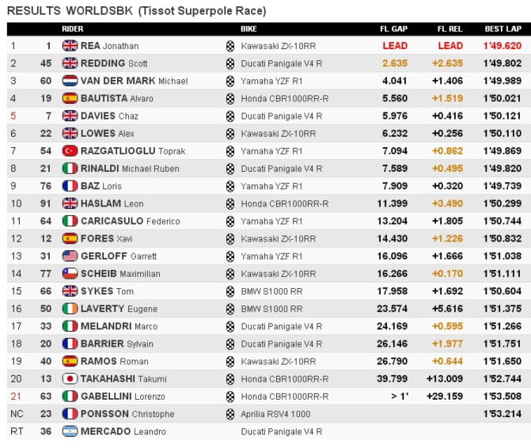
Task: Click the checkered flag icon beside Kawasaki ZX-10RR for Rea
Action: (x=230, y=46)
